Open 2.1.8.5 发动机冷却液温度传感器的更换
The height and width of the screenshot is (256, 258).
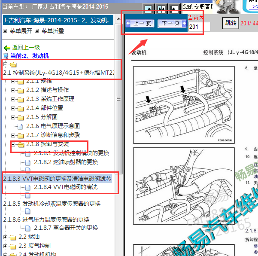click(52, 204)
